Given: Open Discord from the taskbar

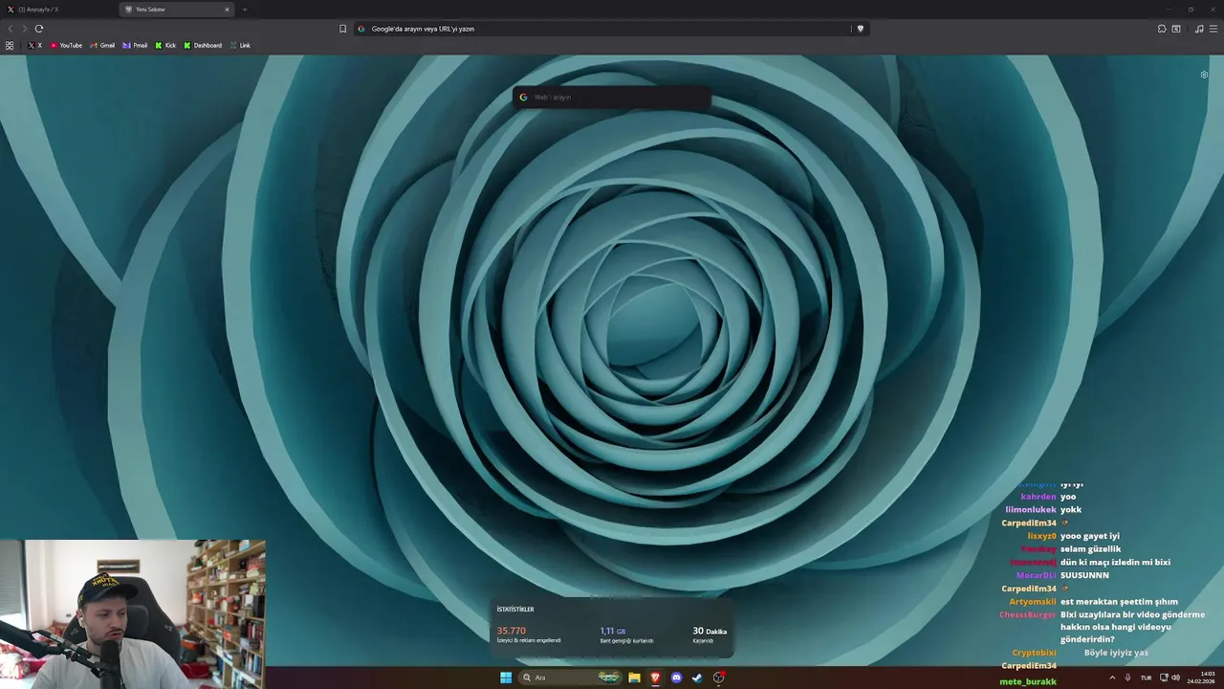Looking at the screenshot, I should pyautogui.click(x=676, y=678).
